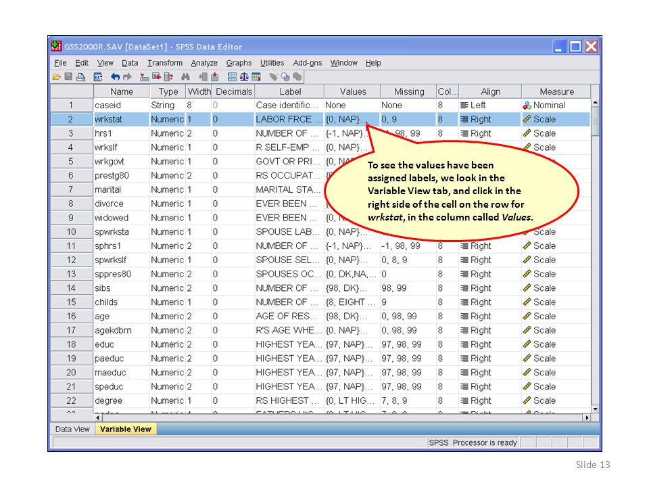Click the Insert Variable icon
This screenshot has height=487, width=649.
tap(215, 76)
